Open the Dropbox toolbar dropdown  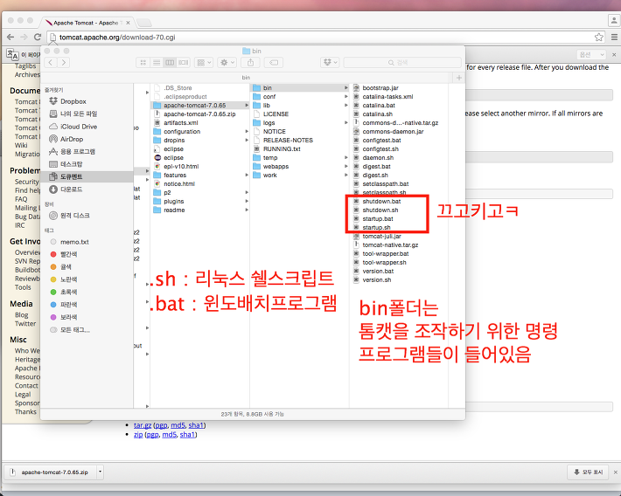point(330,63)
